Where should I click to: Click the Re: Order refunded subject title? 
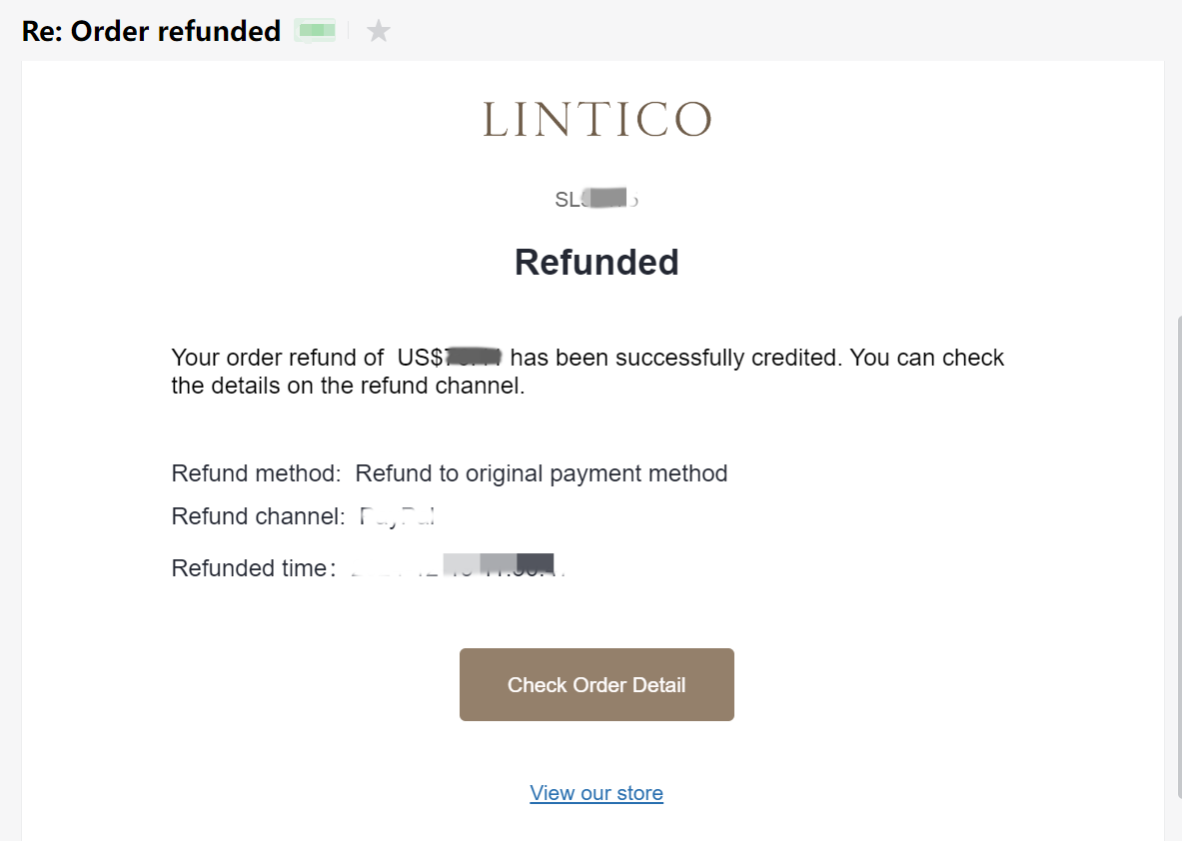(151, 31)
